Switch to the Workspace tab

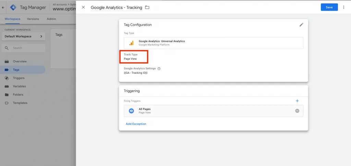pos(13,19)
